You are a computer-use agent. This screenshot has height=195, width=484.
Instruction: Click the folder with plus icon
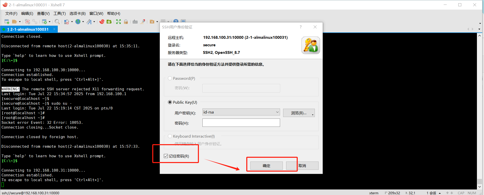click(152, 22)
